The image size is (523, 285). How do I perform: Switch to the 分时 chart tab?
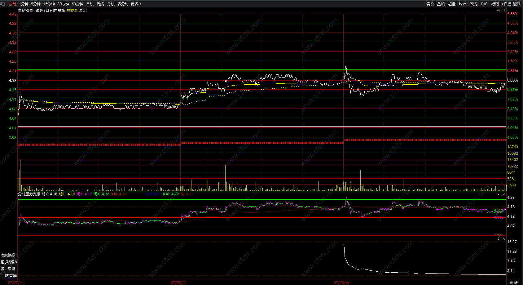(12, 4)
